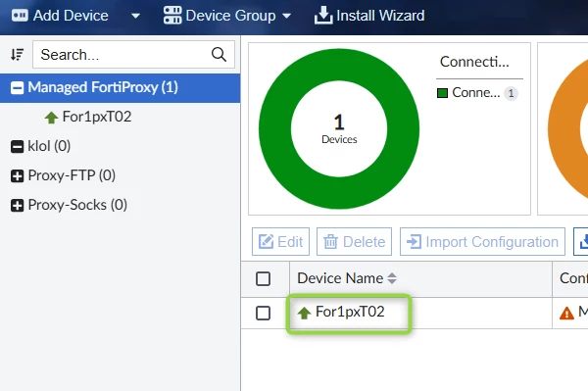Expand the Proxy-FTP group

pos(17,175)
